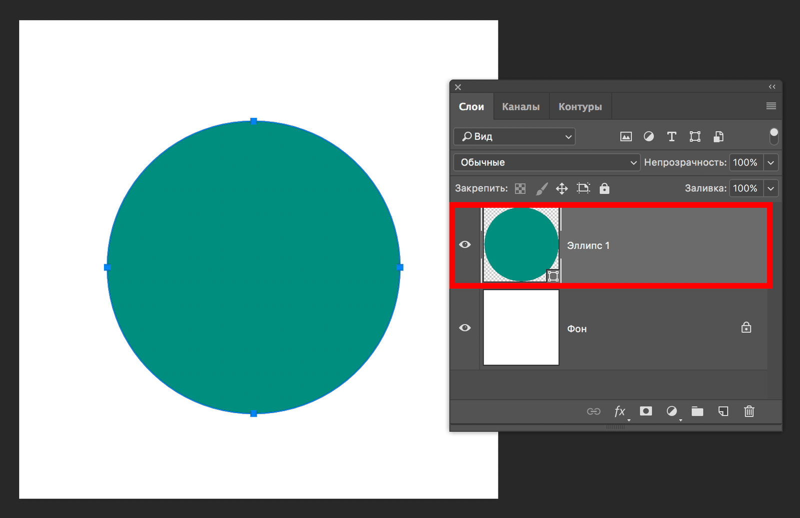Lock transparent pixels checkerboard icon

coord(520,189)
